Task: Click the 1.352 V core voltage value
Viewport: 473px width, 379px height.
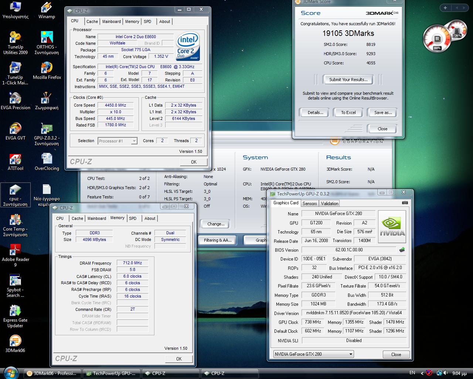Action: [x=161, y=56]
